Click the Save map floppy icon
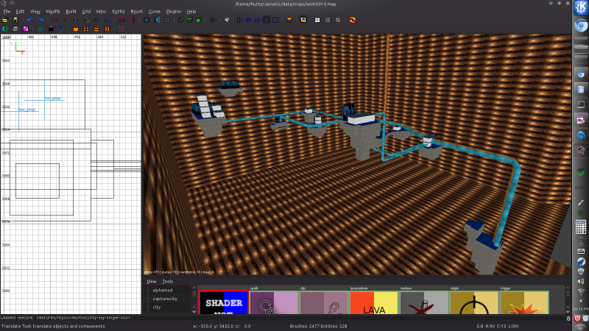Image resolution: width=589 pixels, height=331 pixels. tap(15, 20)
